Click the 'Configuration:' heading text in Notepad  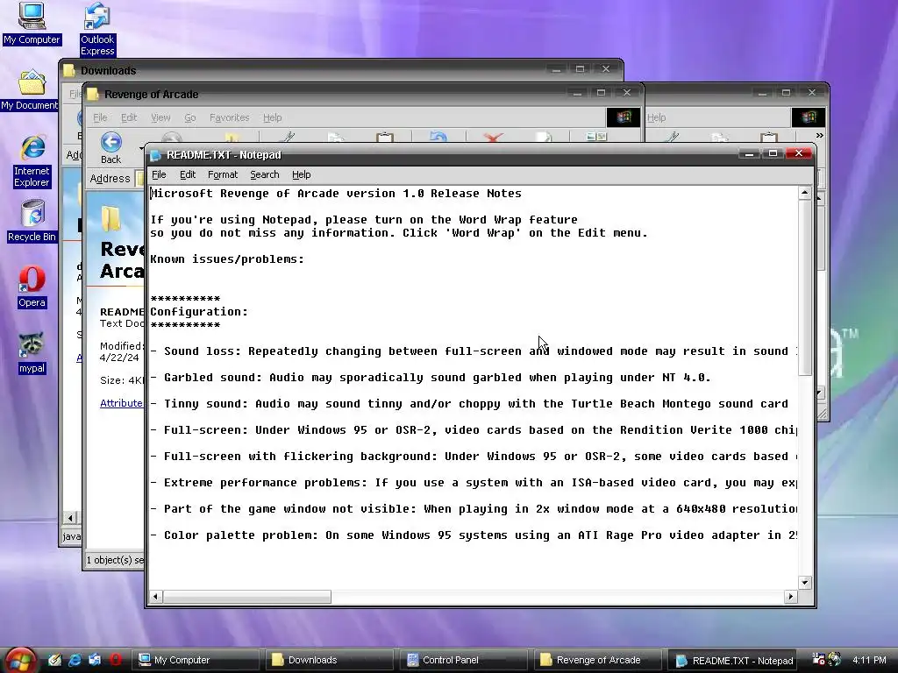[199, 312]
